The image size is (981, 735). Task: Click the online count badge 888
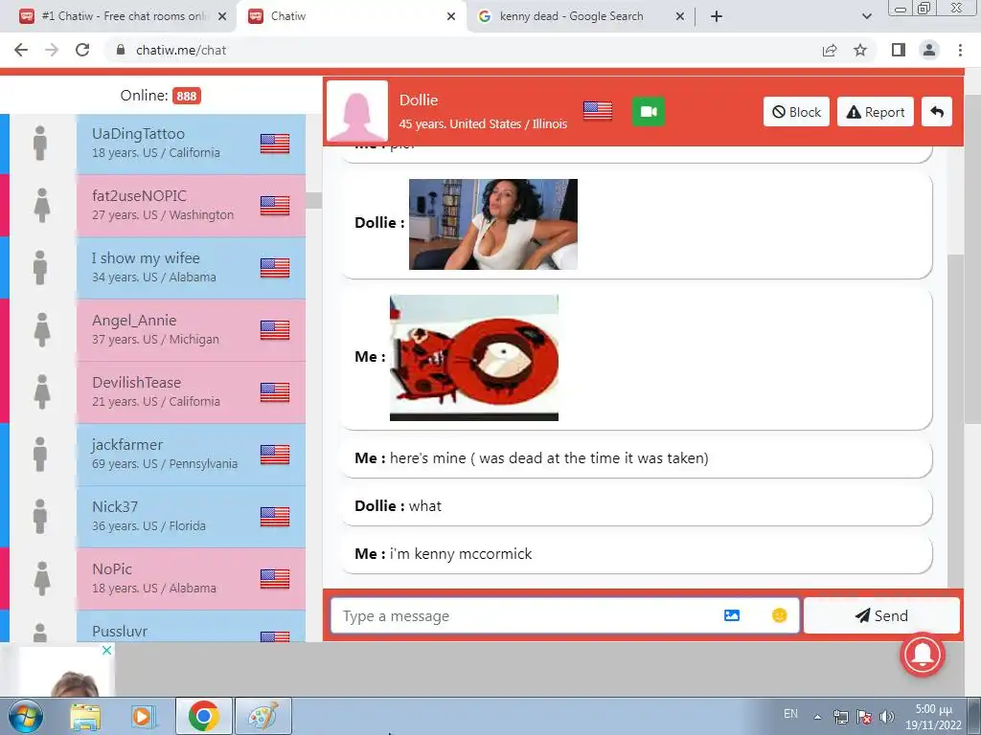[187, 96]
